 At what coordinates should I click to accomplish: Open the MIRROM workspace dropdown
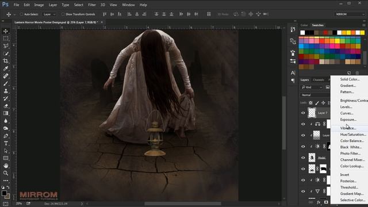pyautogui.click(x=350, y=14)
